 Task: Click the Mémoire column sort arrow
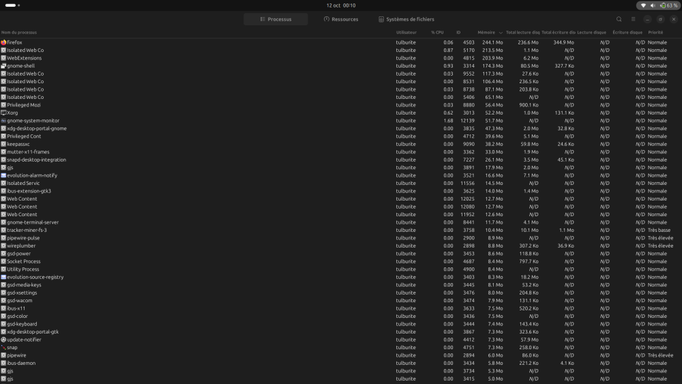point(501,33)
